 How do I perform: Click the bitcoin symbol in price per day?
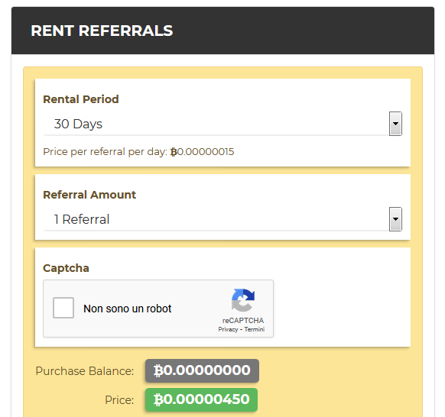pos(174,152)
